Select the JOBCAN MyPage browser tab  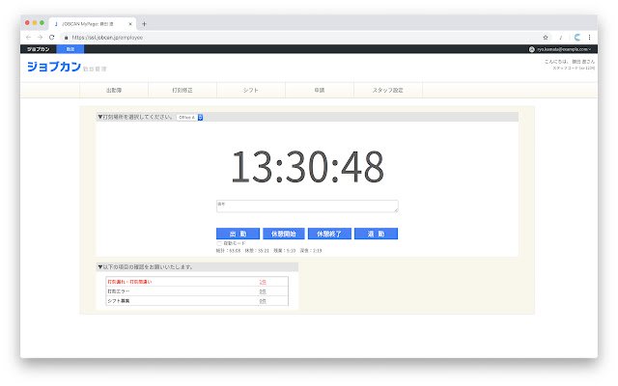pos(93,24)
